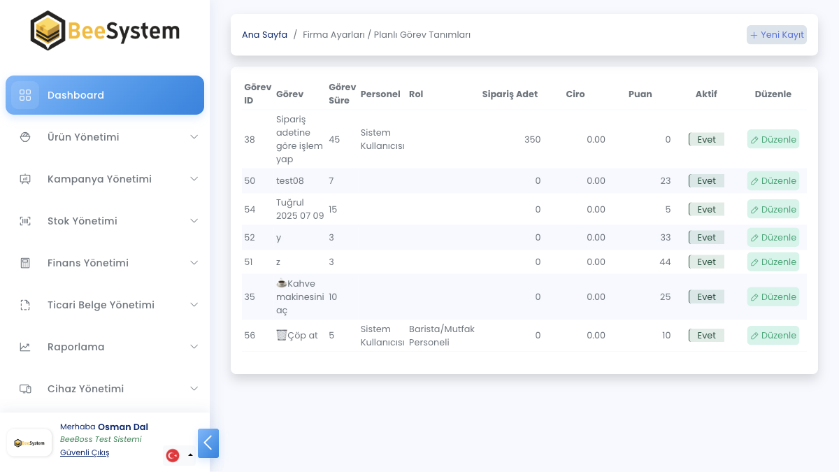Click Güvenli Çıkış logout link
839x472 pixels.
[x=85, y=452]
